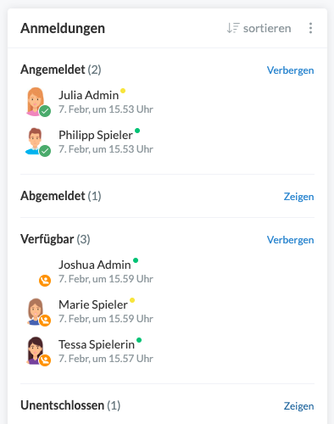Click Philipp Spieler's avatar
Viewport: 334px width, 424px height.
pos(35,141)
